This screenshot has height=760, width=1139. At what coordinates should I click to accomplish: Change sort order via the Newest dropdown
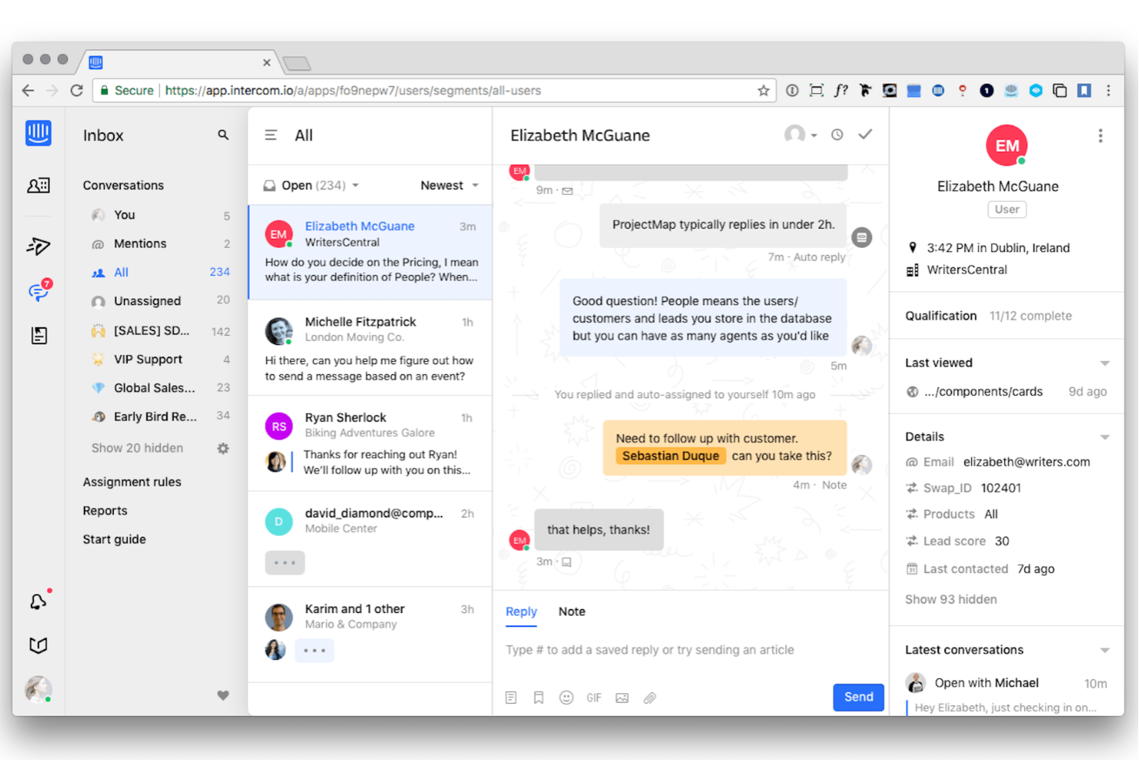(449, 185)
